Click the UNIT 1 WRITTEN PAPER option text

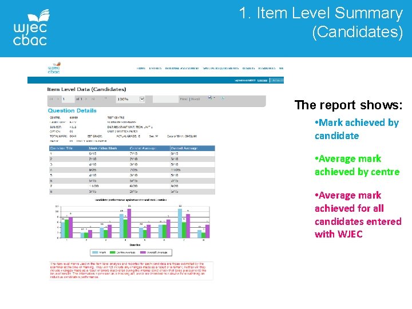click(x=122, y=132)
